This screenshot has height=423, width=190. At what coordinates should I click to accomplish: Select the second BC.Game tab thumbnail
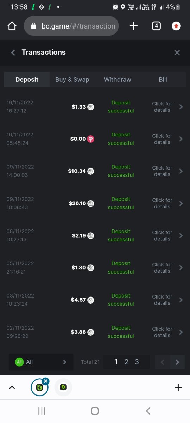click(63, 387)
